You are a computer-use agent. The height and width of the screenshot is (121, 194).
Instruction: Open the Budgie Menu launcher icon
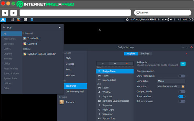[3, 19]
